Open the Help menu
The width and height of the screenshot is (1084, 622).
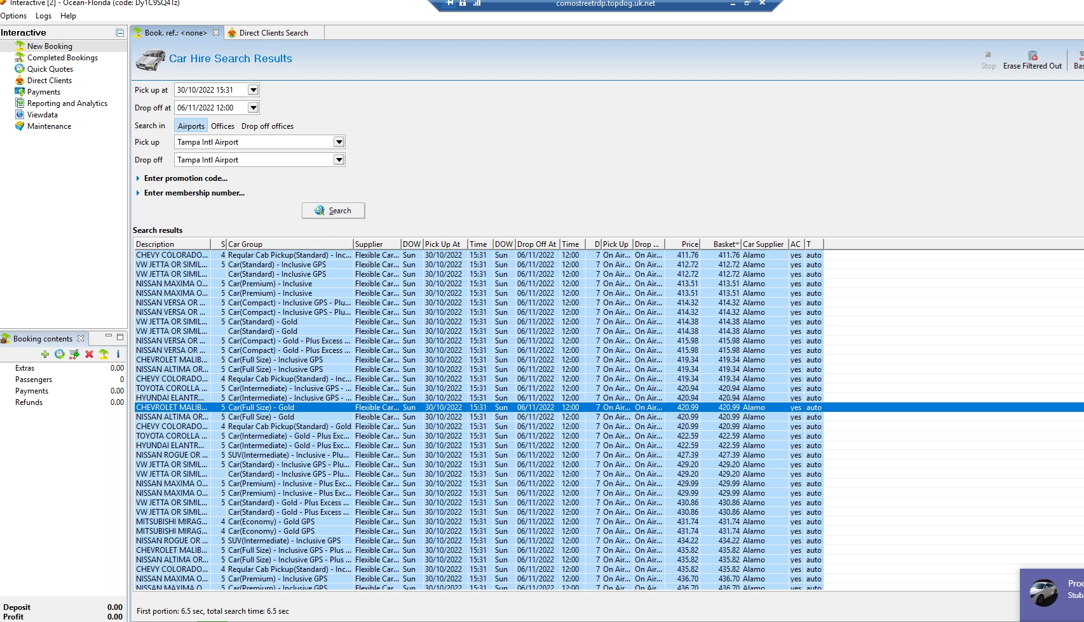(x=68, y=16)
